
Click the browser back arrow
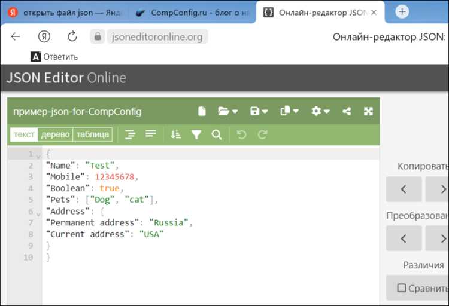(16, 36)
